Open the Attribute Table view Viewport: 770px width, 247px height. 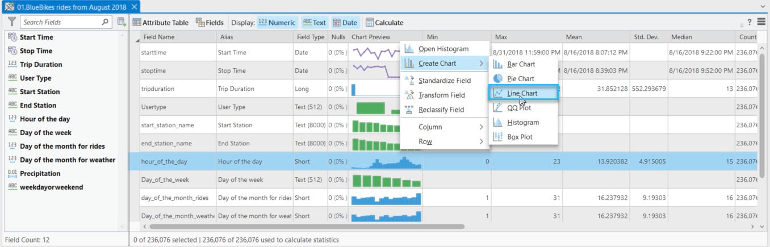point(161,23)
